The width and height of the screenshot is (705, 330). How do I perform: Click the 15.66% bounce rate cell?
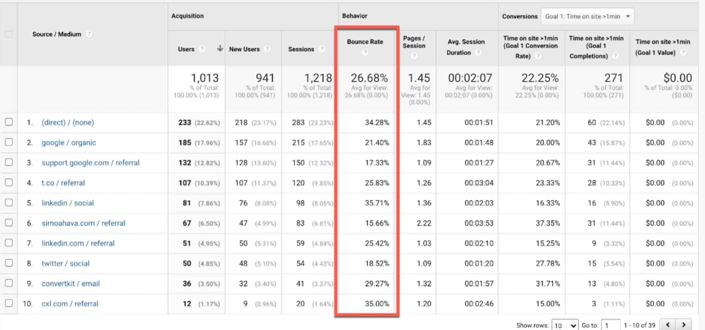point(377,223)
